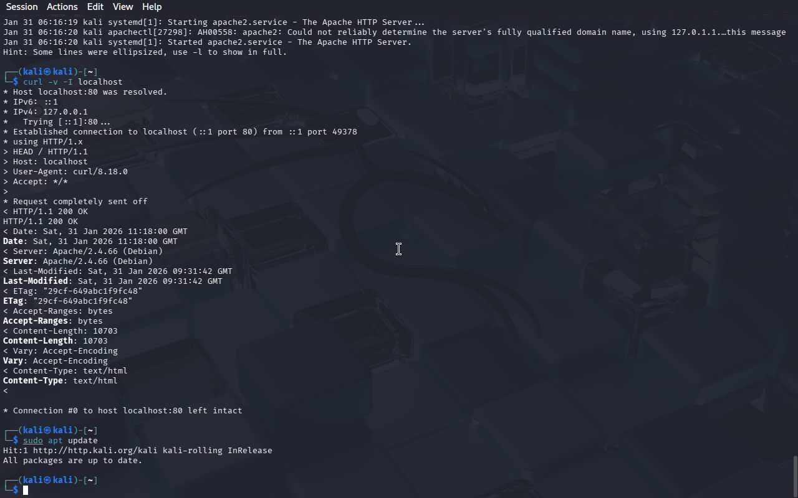798x498 pixels.
Task: Click the 'Hint: Some lines were ellipsized' line
Action: (145, 52)
